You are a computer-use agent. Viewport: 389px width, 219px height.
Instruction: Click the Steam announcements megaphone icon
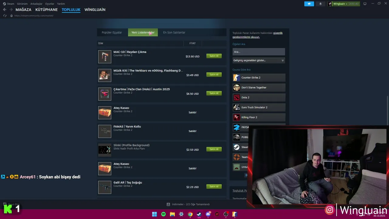(x=309, y=4)
